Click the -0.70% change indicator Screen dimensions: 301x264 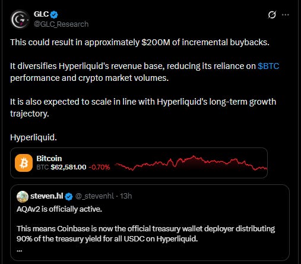point(99,167)
